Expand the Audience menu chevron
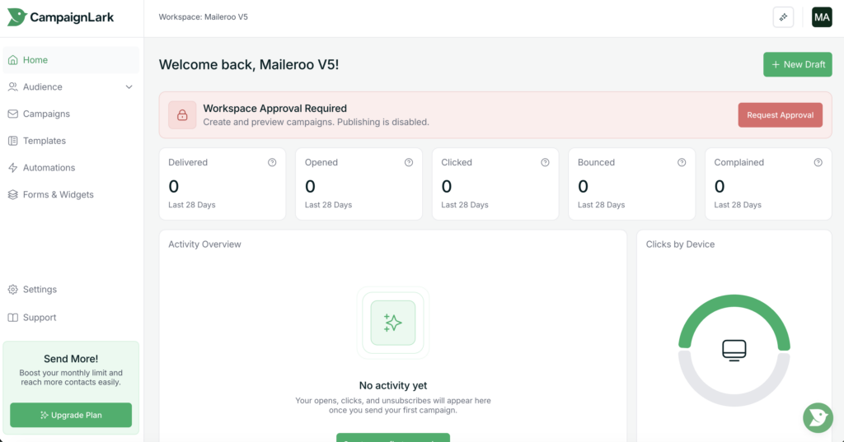 [129, 87]
